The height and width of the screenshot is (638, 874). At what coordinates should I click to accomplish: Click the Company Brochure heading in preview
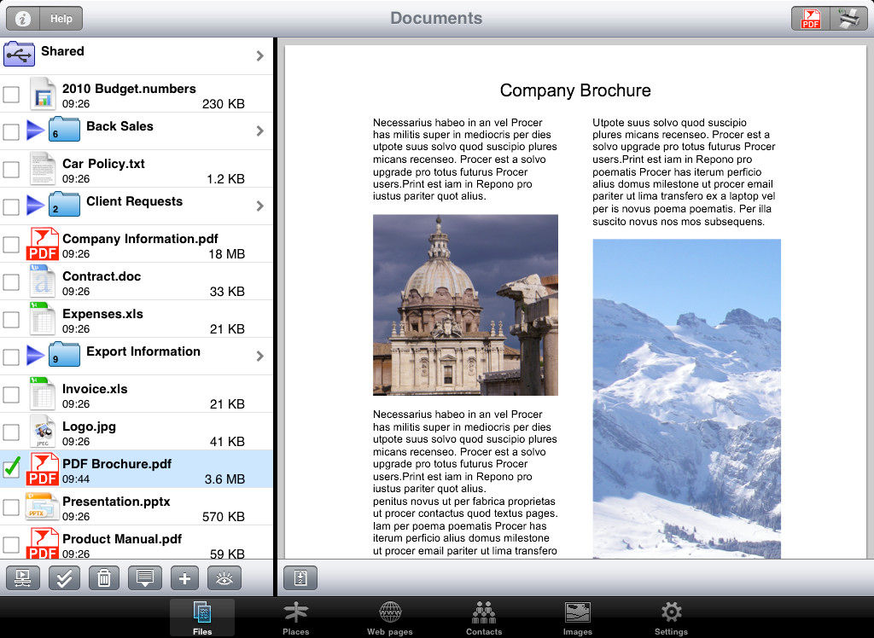point(575,90)
